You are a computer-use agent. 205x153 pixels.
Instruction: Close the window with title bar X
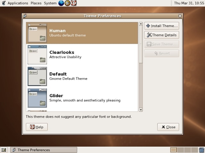[x=180, y=16]
